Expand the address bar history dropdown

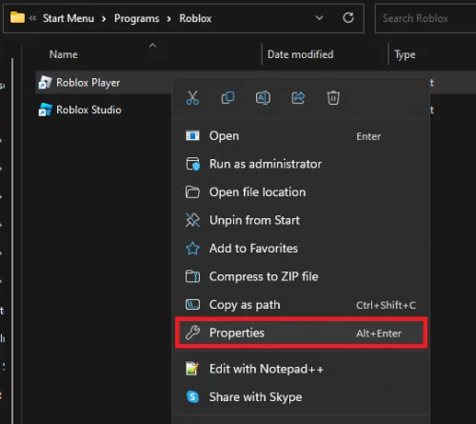pyautogui.click(x=319, y=18)
